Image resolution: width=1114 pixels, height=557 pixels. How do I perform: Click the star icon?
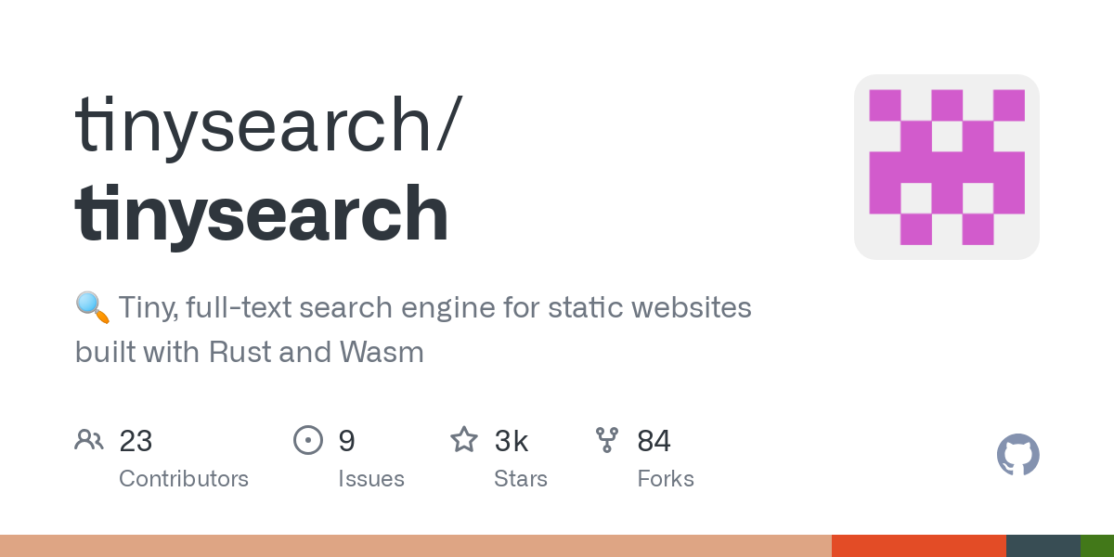tap(464, 439)
